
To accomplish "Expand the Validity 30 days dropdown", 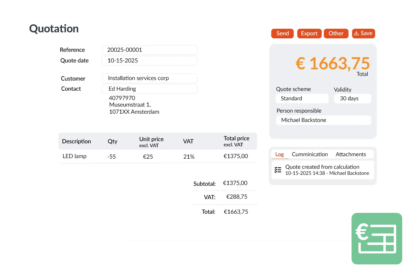I will [352, 98].
